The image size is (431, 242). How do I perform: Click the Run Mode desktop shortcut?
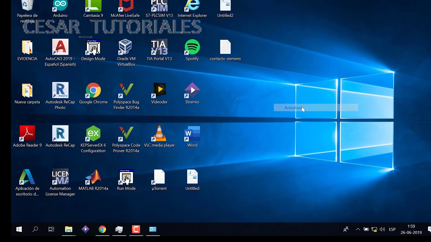(x=126, y=180)
